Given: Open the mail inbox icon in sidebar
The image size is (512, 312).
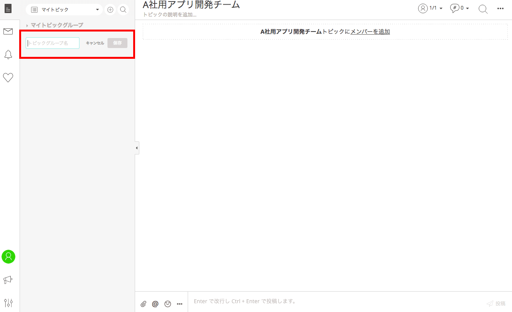Looking at the screenshot, I should pos(8,32).
